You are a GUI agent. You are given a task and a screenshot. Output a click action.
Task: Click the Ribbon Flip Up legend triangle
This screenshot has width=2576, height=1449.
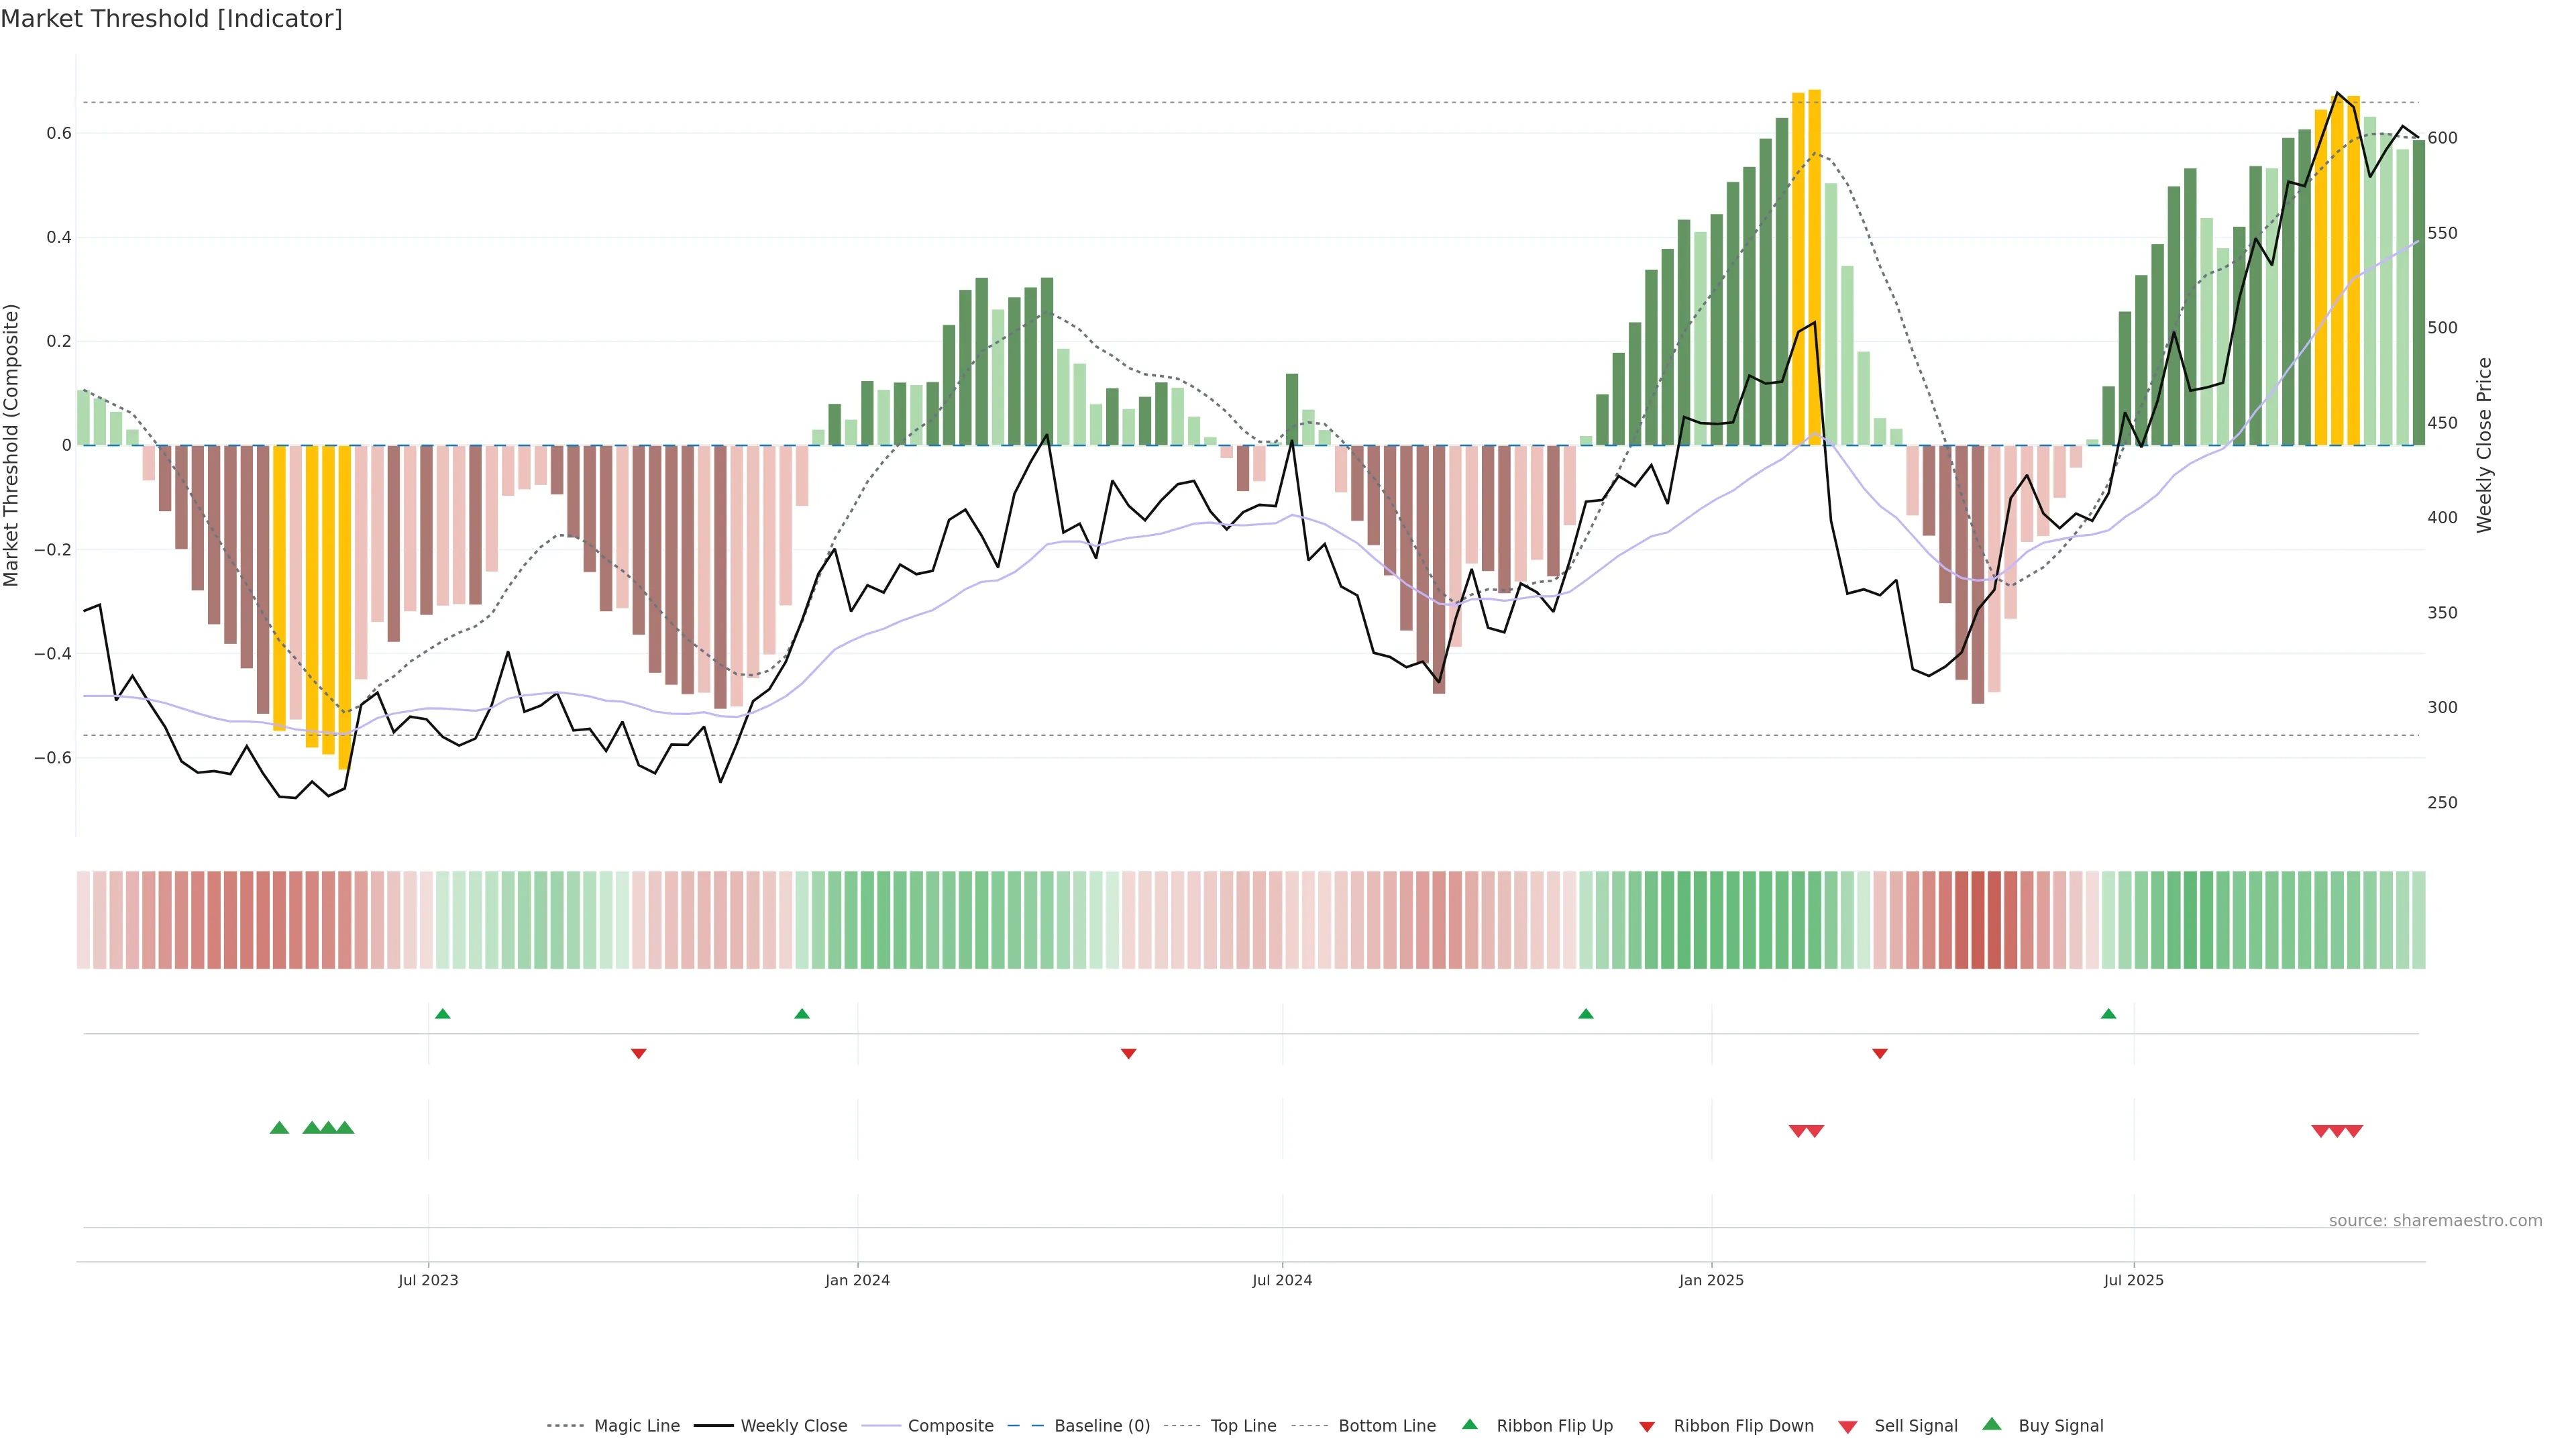tap(1470, 1424)
